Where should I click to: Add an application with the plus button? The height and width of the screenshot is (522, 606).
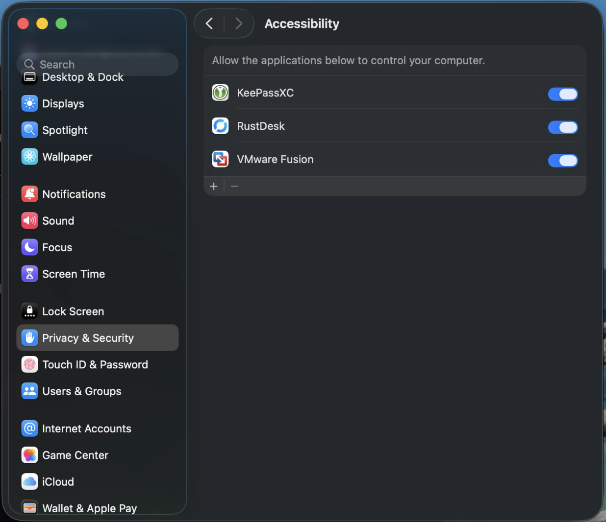click(x=214, y=187)
